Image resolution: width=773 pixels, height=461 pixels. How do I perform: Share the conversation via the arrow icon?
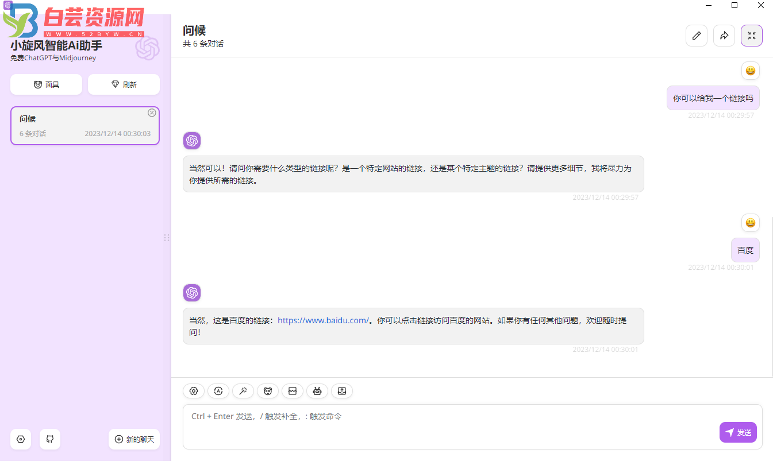point(724,36)
